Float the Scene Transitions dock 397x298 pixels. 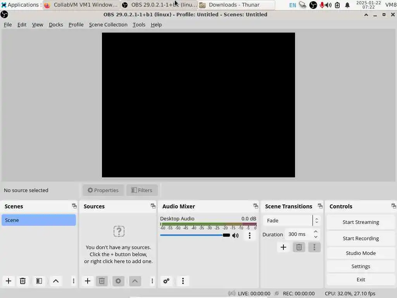click(x=320, y=206)
